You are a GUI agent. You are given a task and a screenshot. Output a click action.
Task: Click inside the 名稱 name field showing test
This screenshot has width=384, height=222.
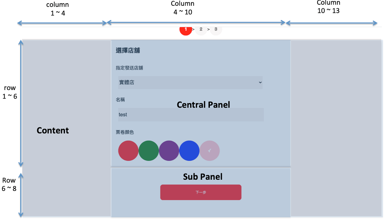coord(190,114)
